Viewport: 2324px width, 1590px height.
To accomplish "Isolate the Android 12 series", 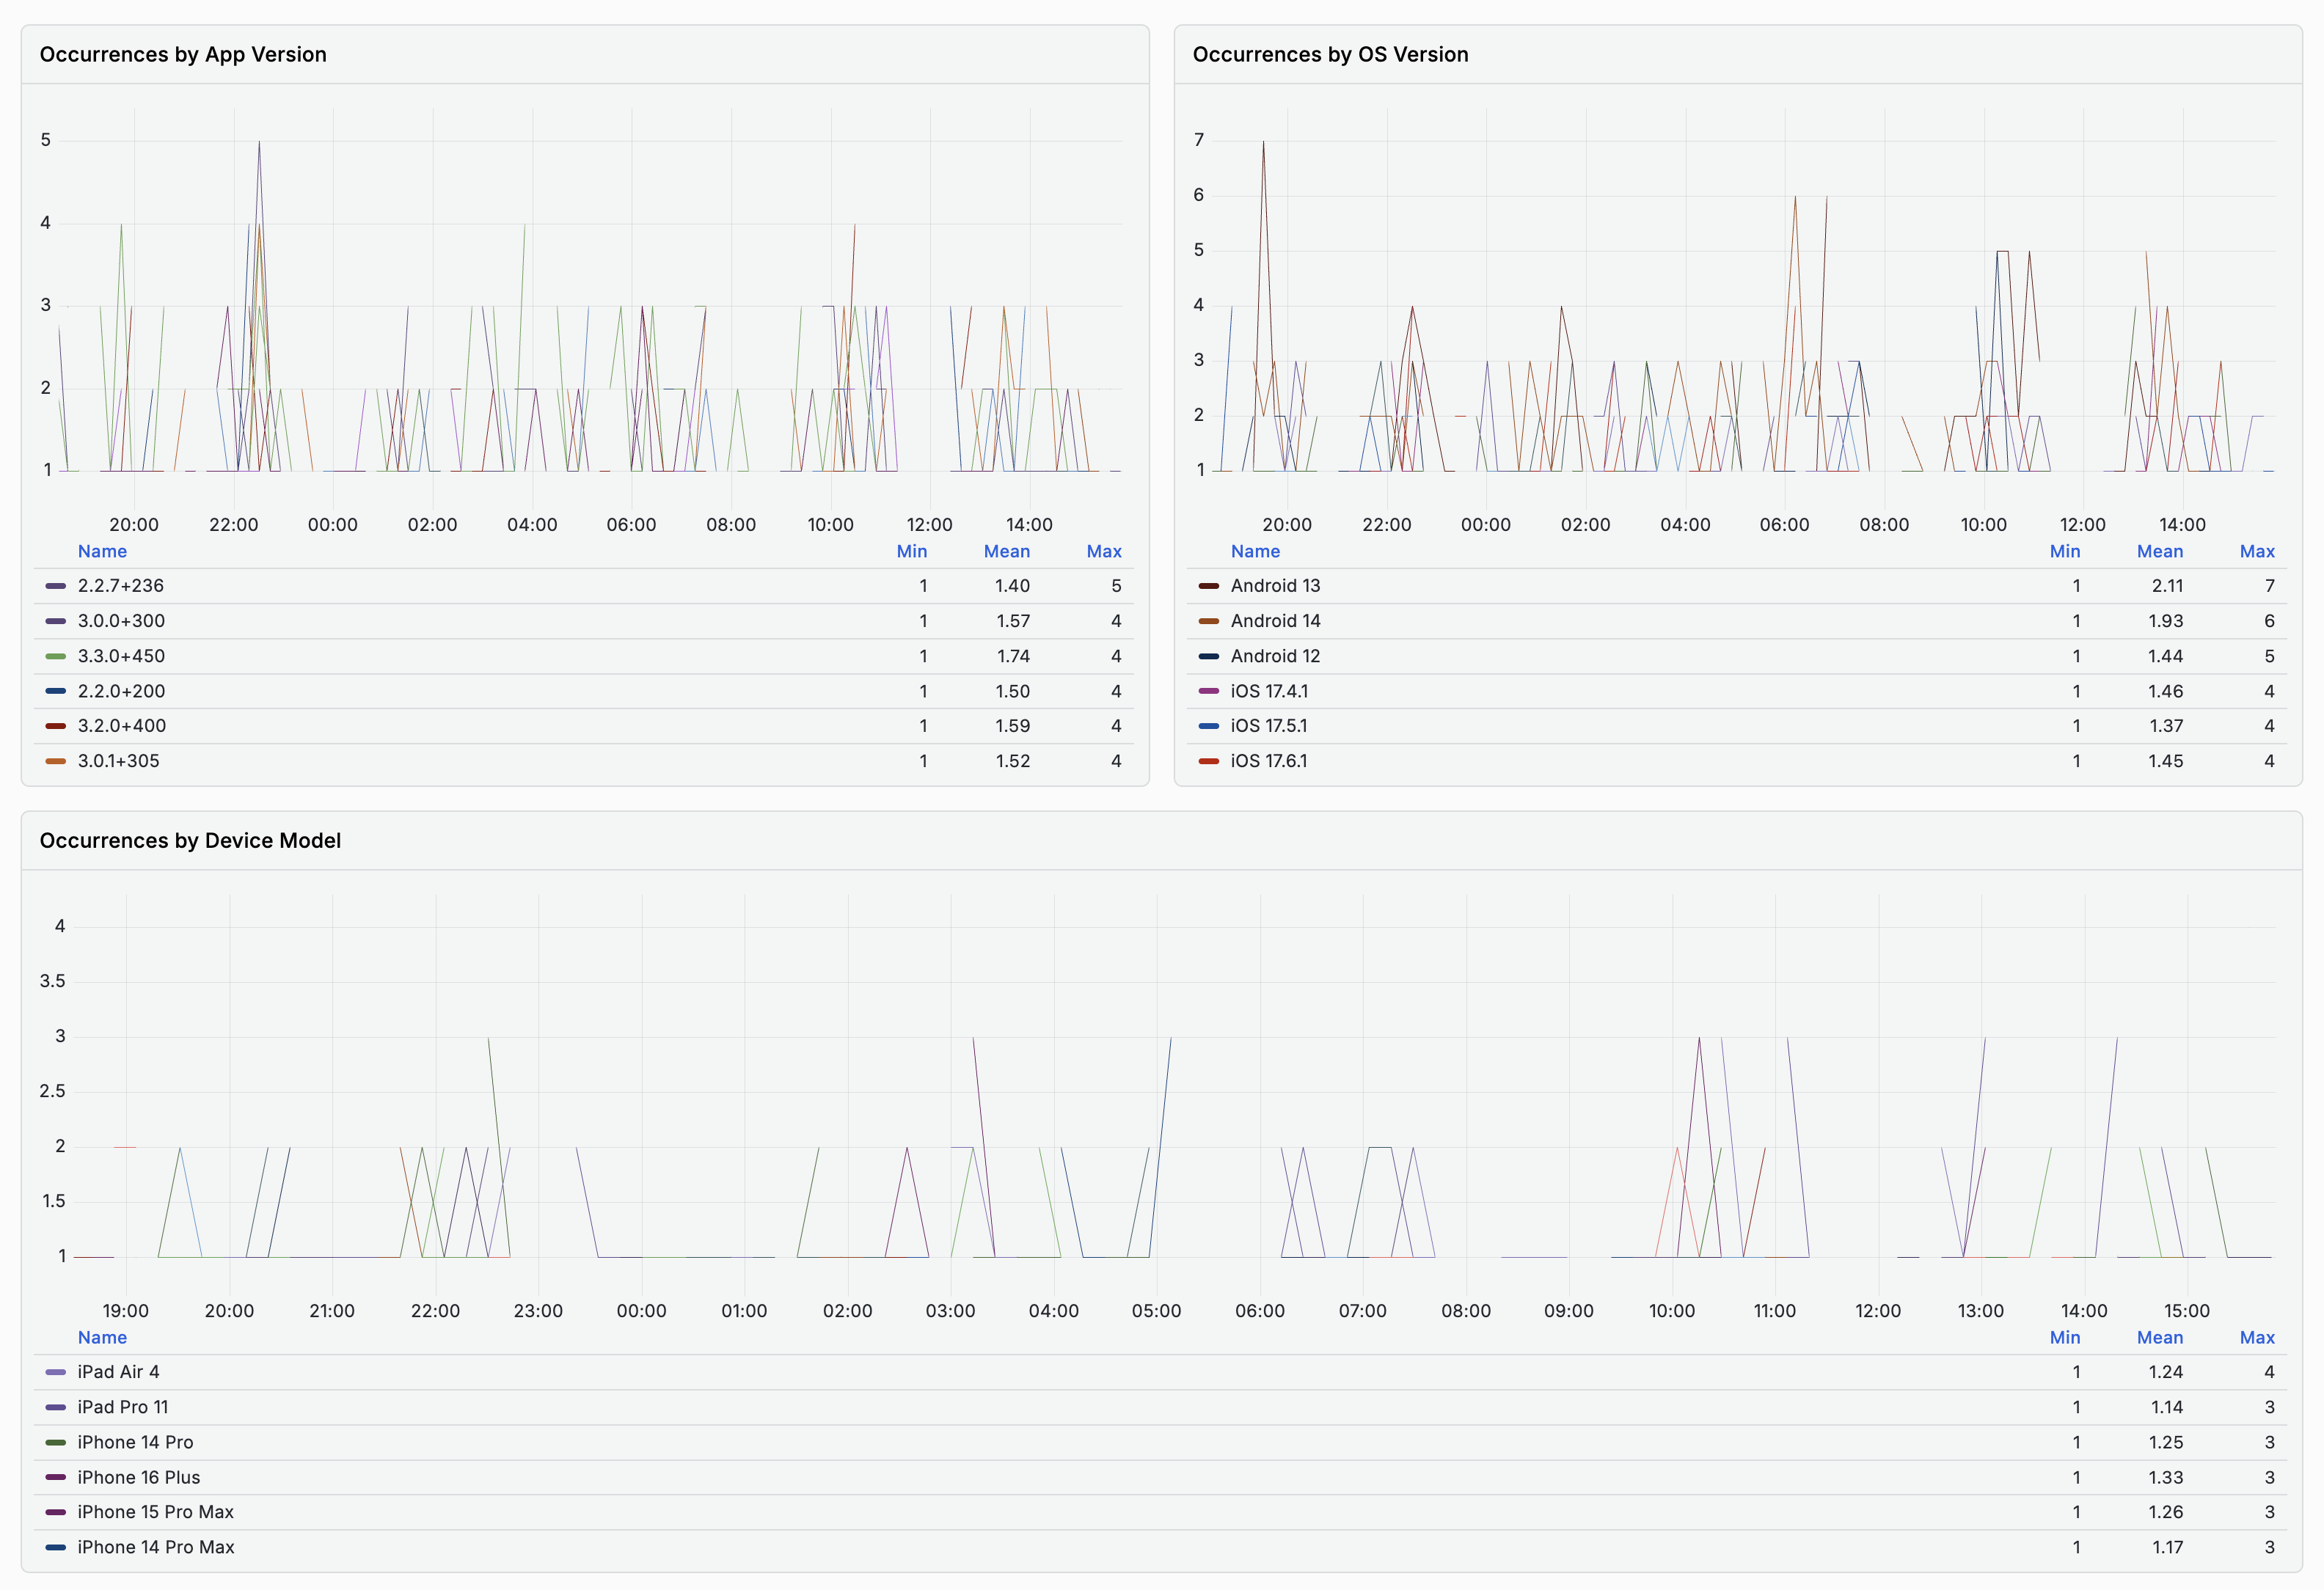I will (x=1275, y=656).
